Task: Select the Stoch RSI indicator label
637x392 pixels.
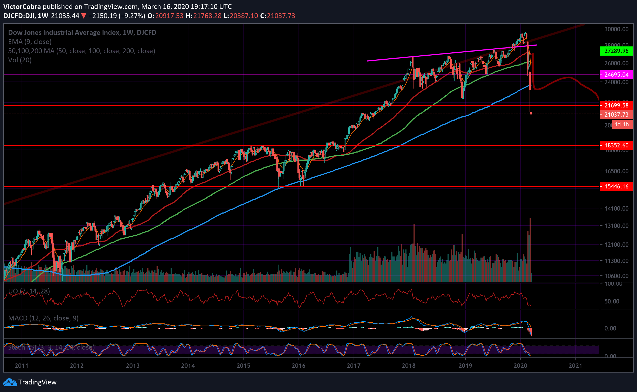Action: (51, 347)
